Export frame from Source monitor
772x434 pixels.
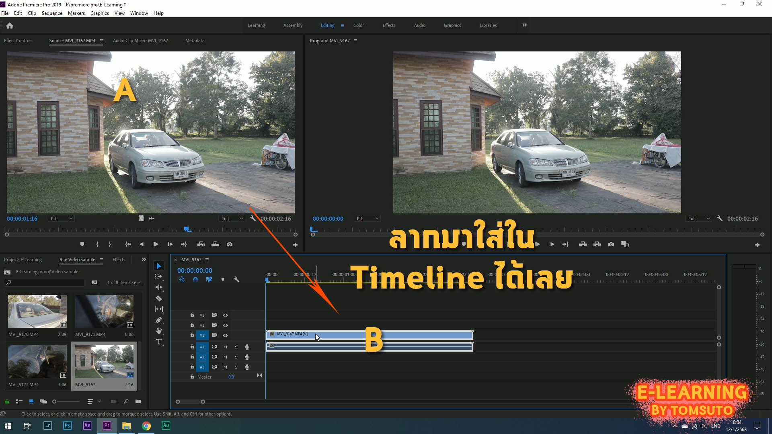[230, 244]
